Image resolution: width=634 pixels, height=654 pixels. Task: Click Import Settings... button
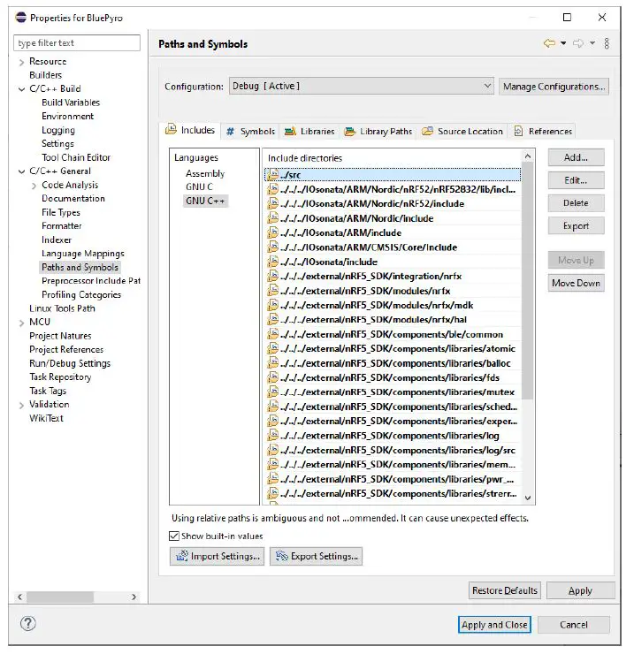pyautogui.click(x=217, y=557)
